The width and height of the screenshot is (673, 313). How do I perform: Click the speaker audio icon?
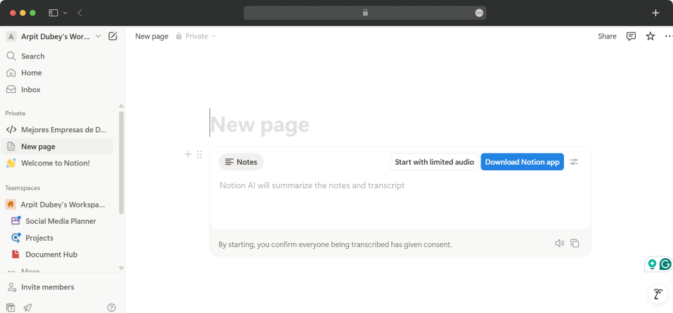coord(559,243)
